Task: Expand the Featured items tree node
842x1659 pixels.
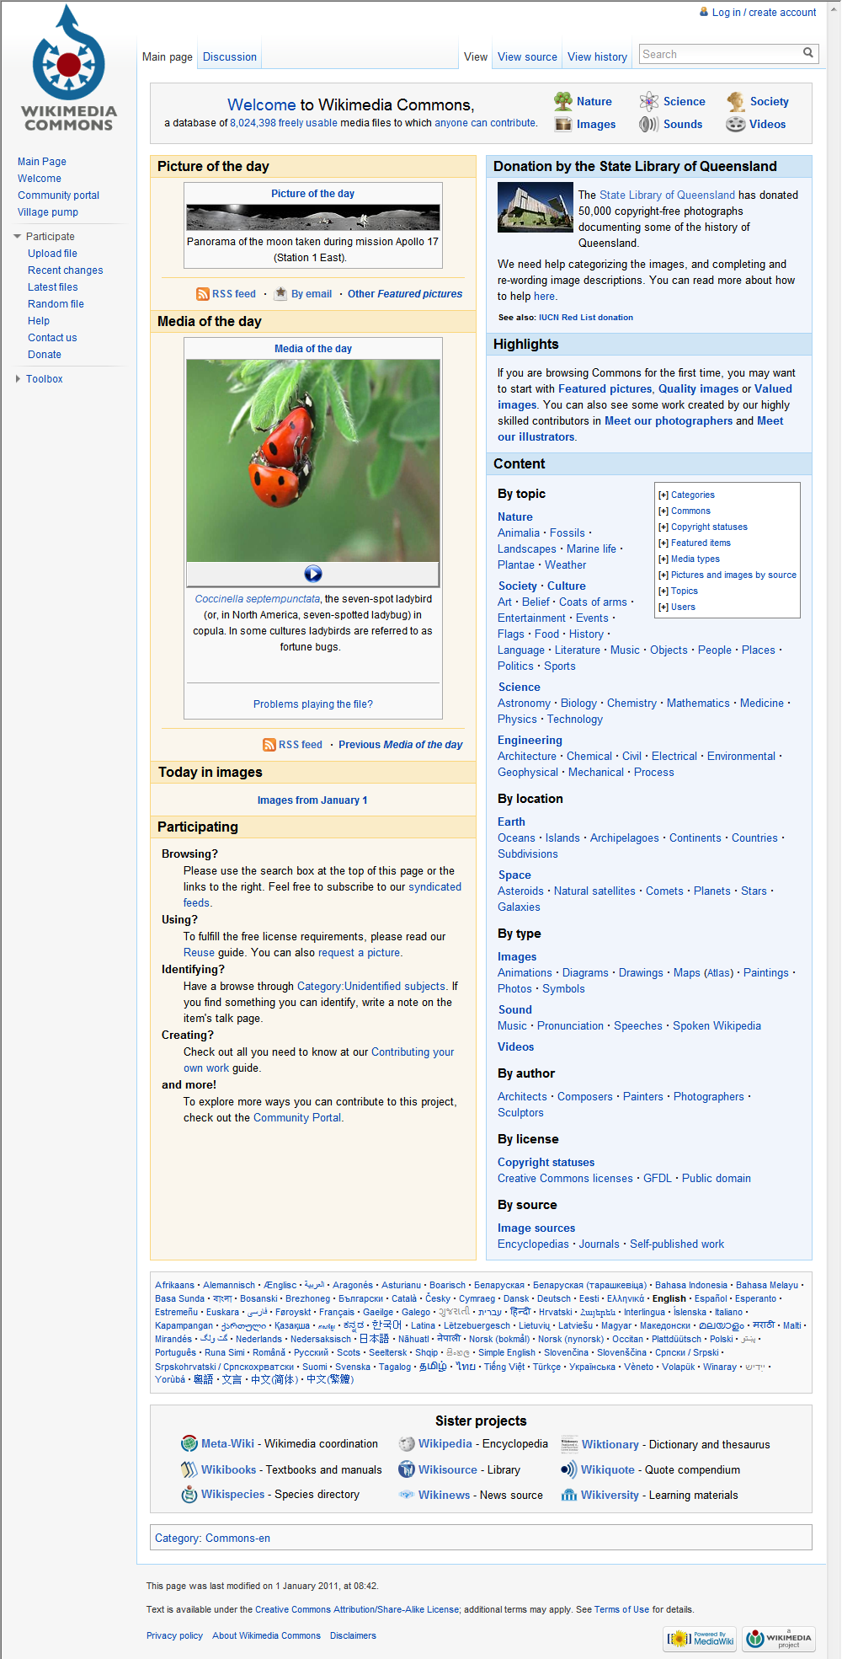Action: click(663, 543)
